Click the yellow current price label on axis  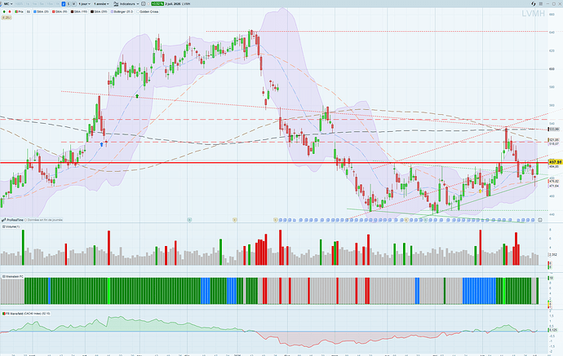(x=555, y=162)
